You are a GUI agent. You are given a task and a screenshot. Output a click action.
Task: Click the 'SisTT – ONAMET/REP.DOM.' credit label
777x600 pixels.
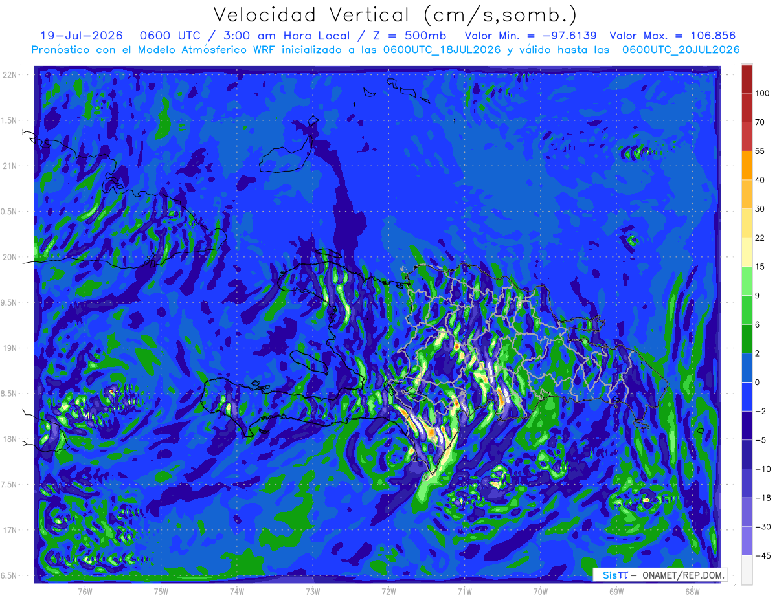[x=660, y=575]
